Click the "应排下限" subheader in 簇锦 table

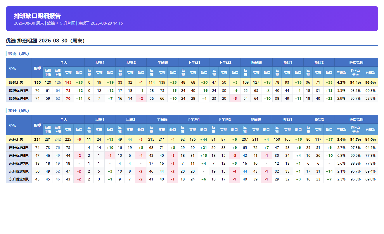pyautogui.click(x=48, y=73)
